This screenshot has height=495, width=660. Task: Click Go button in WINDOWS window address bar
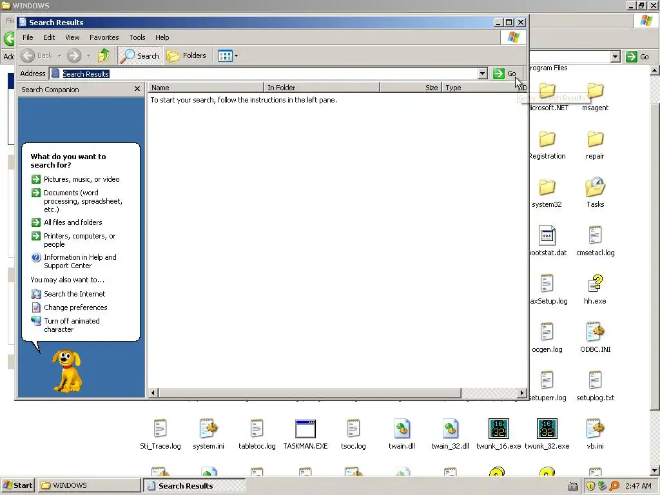coord(637,57)
